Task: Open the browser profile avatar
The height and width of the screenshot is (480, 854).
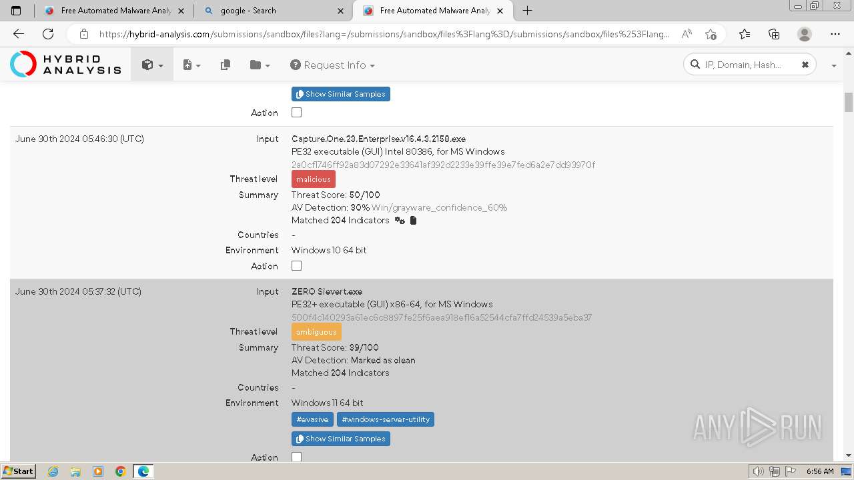Action: [805, 34]
